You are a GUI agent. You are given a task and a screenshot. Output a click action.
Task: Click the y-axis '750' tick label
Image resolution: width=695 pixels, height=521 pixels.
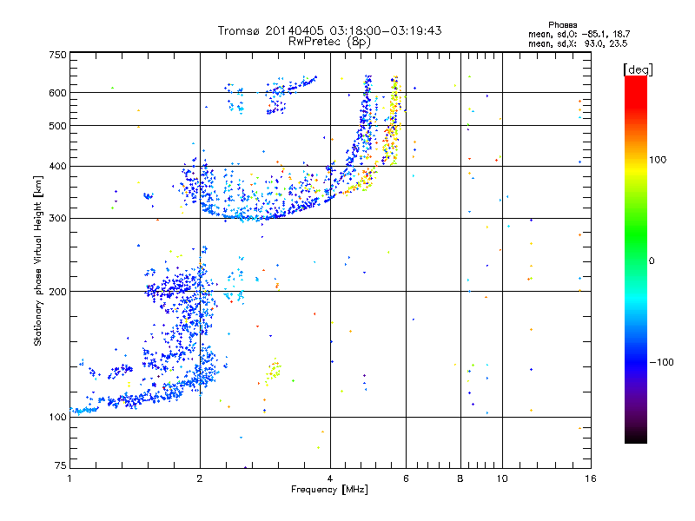[x=57, y=55]
